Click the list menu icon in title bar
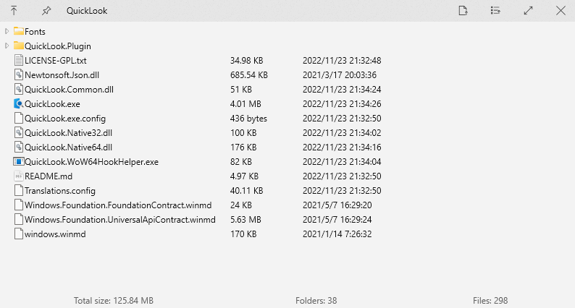Image resolution: width=575 pixels, height=308 pixels. (x=495, y=11)
